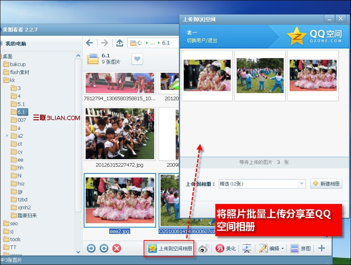Select thumbnail 20126315227472.jpg
The width and height of the screenshot is (351, 265).
click(120, 134)
